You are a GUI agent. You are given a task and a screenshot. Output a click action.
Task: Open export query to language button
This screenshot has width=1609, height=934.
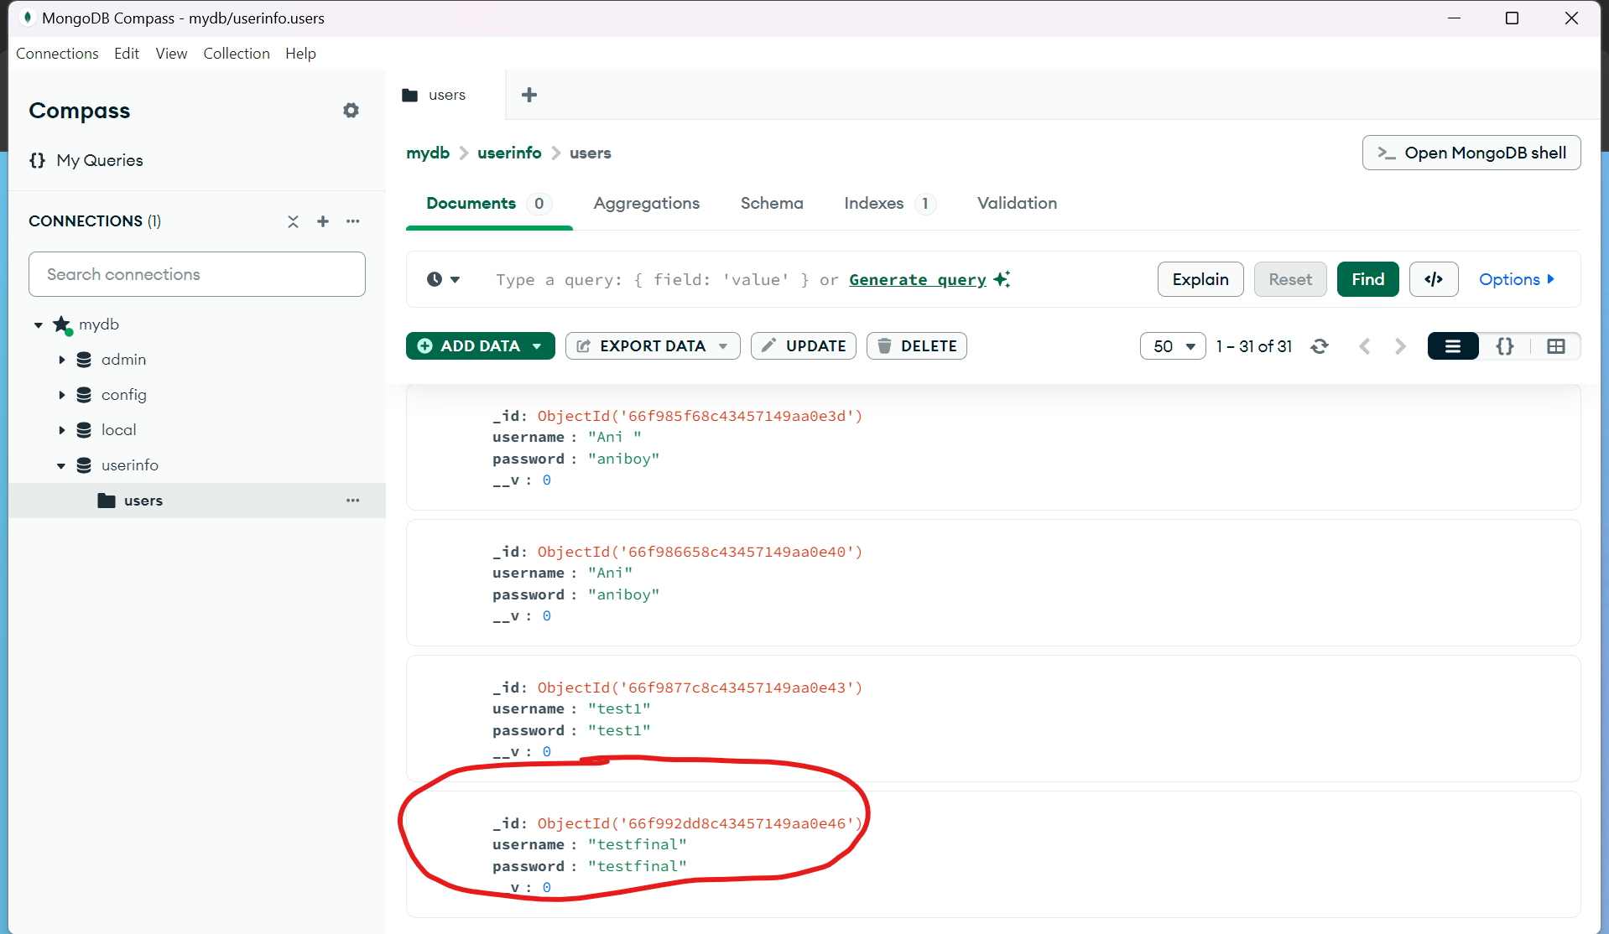tap(1434, 279)
